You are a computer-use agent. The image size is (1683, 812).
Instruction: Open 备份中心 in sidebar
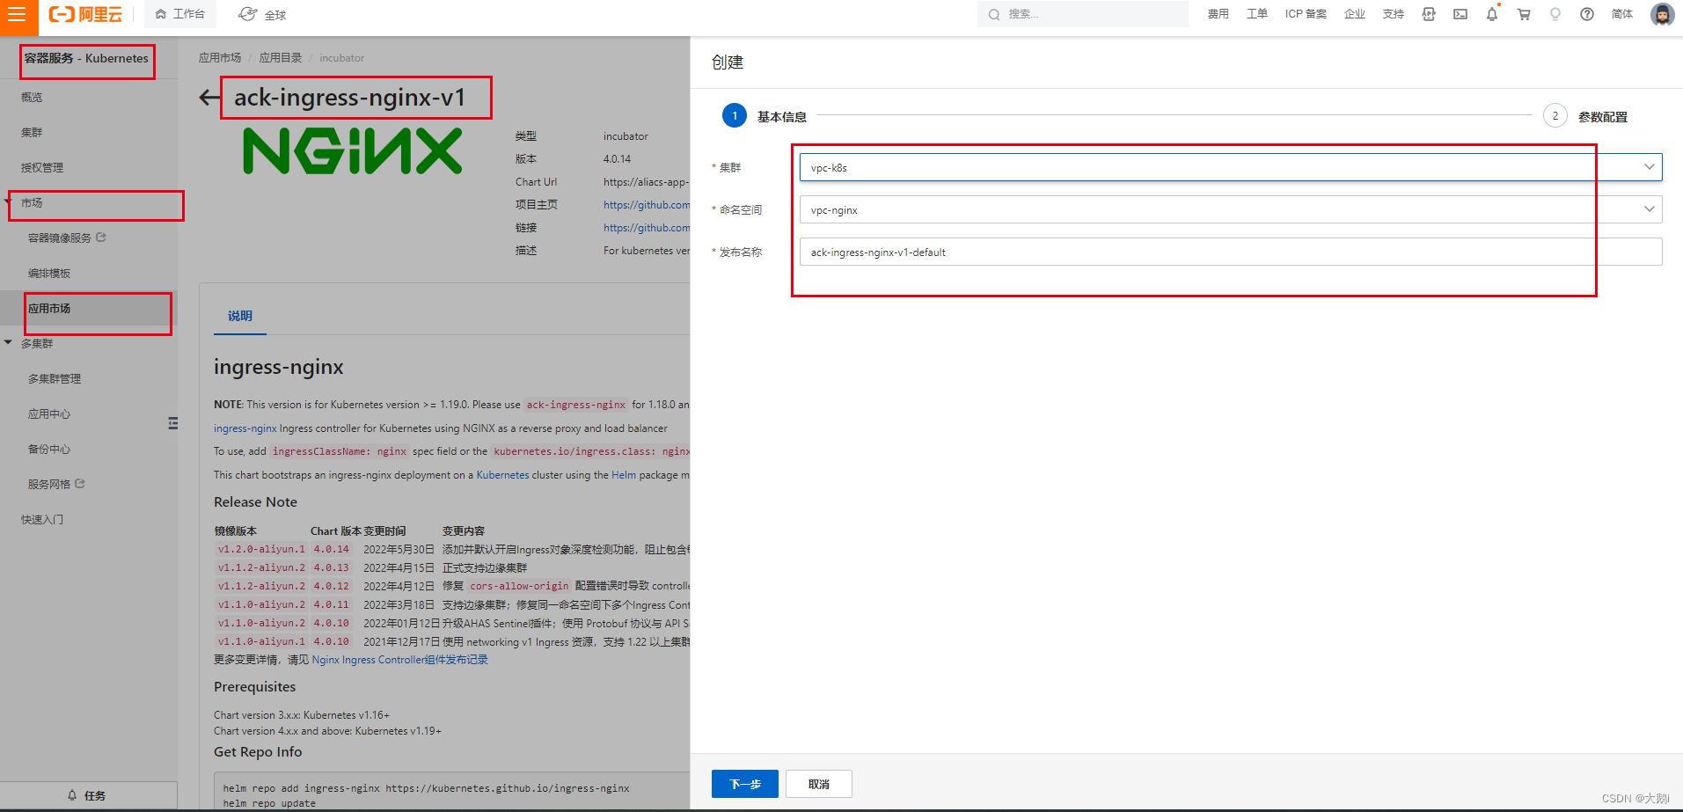tap(49, 450)
